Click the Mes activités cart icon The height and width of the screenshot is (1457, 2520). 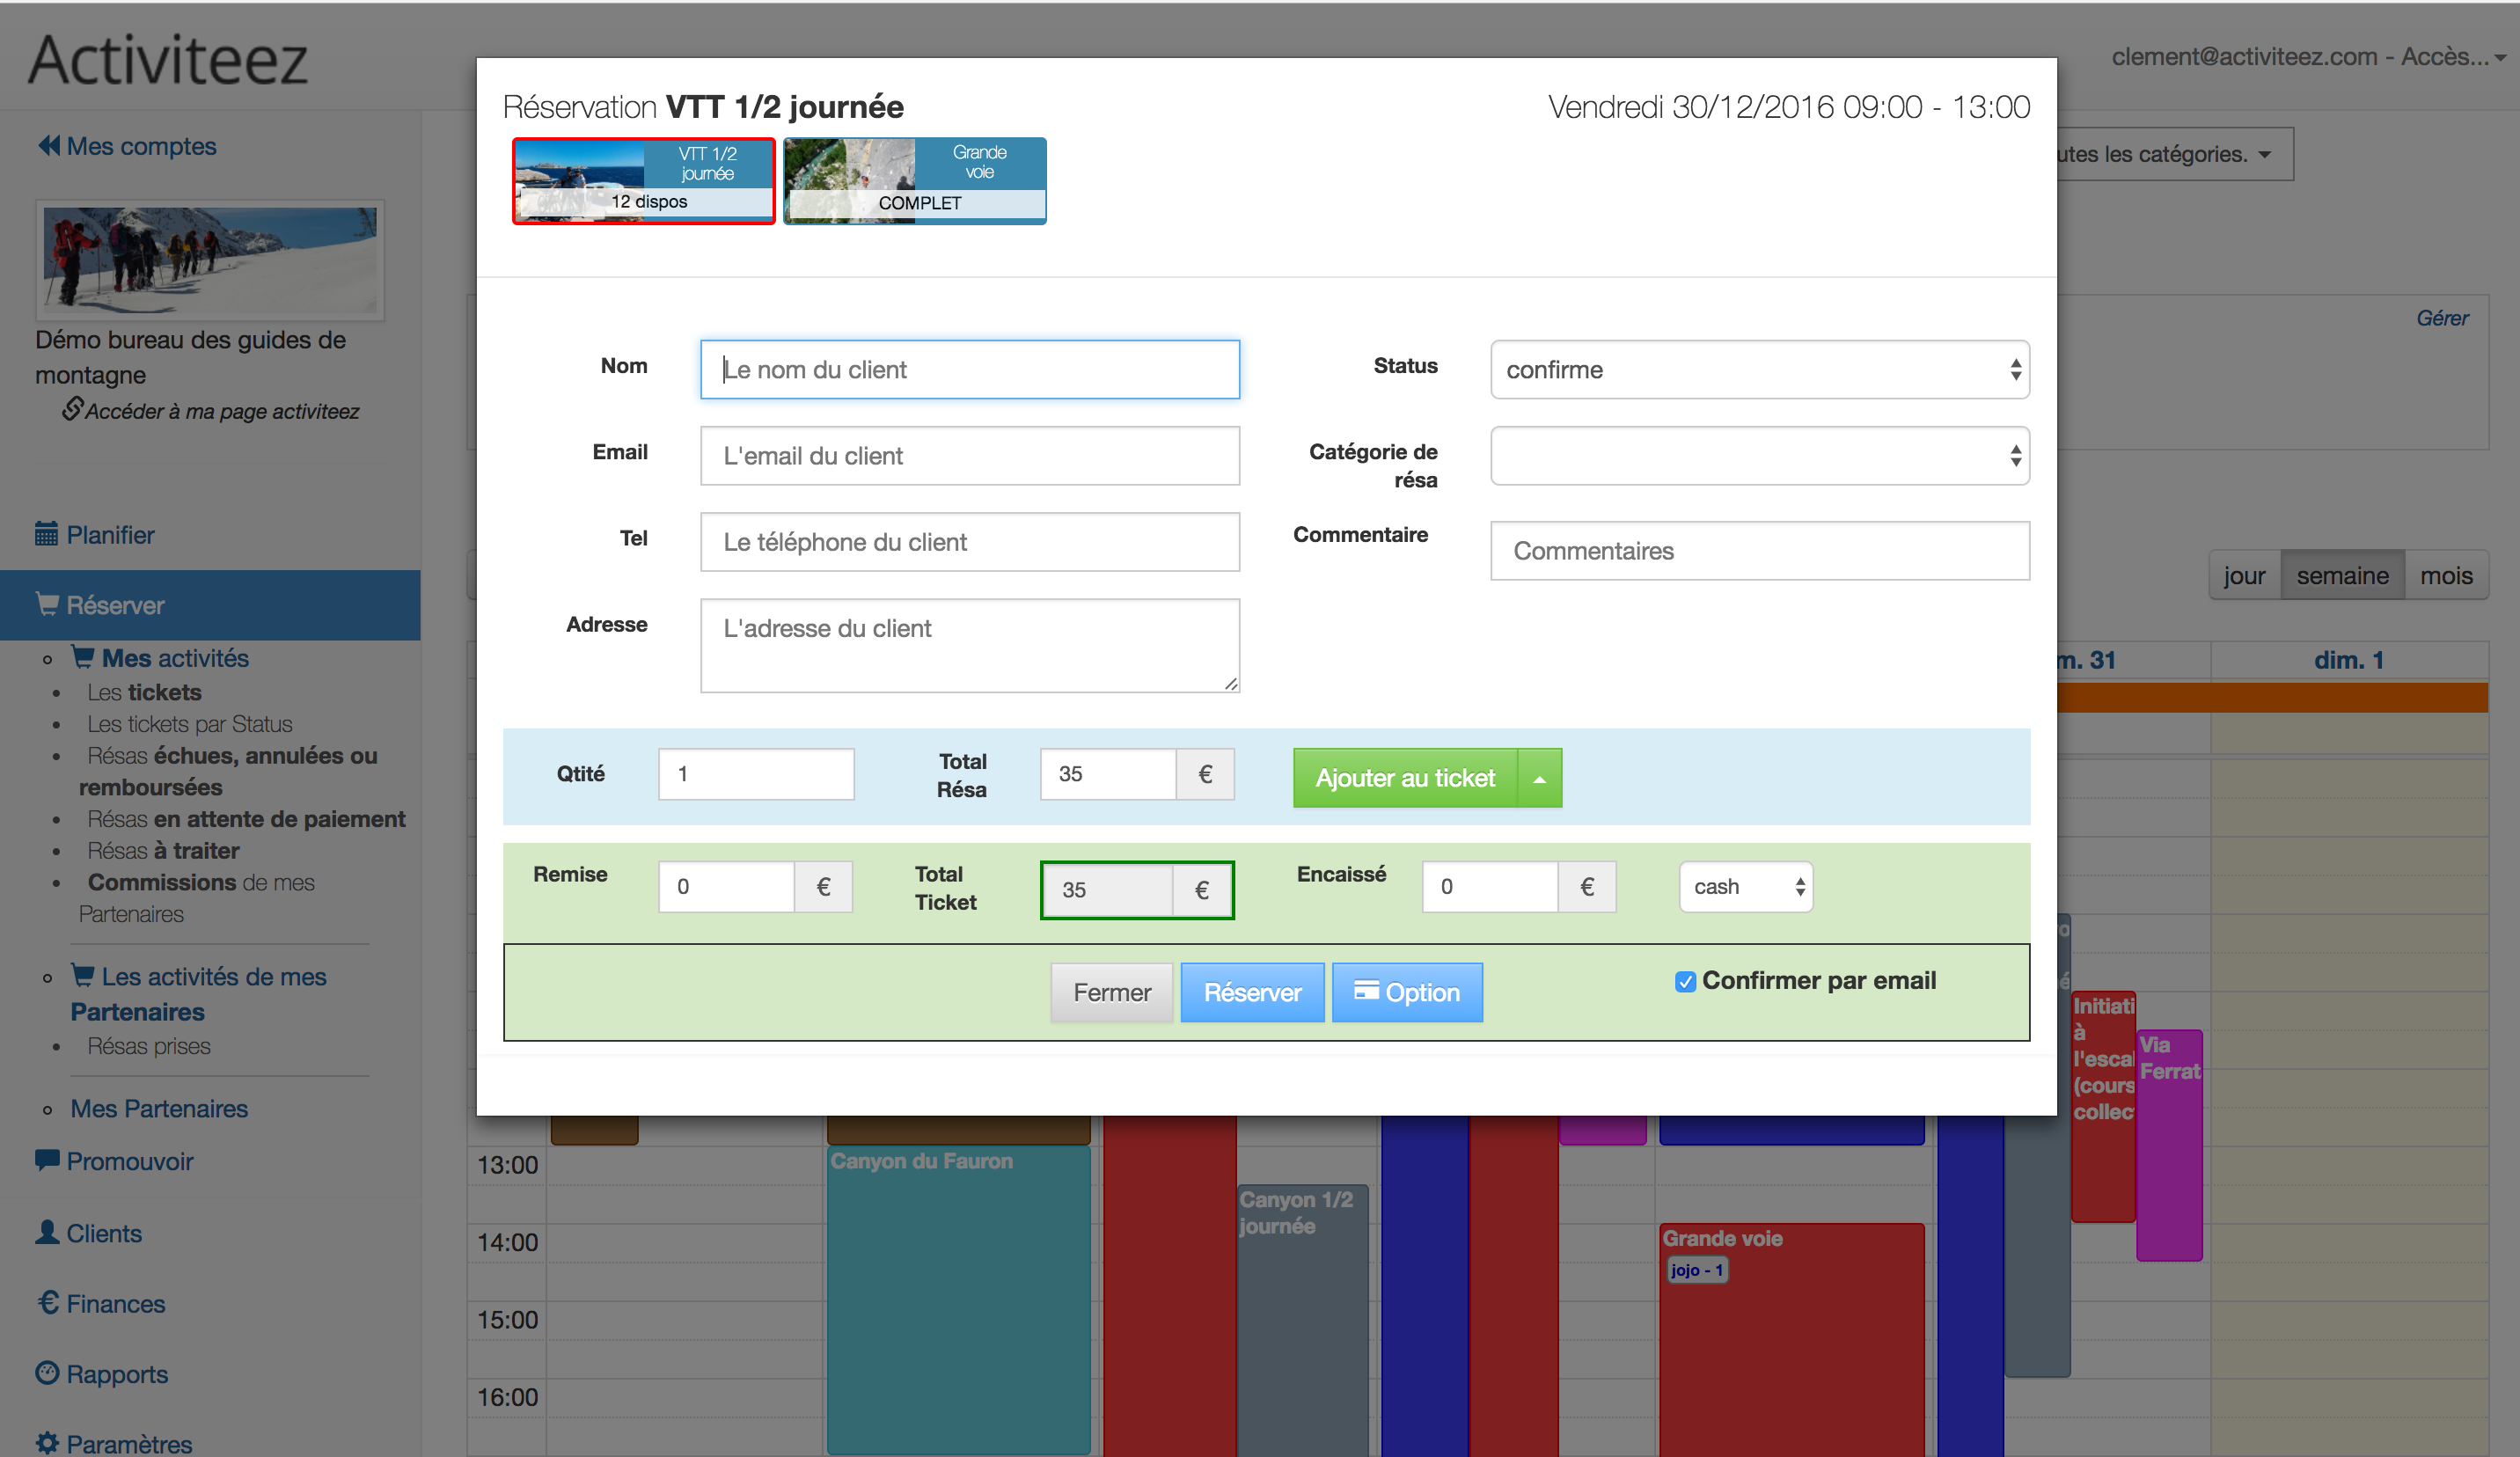(83, 657)
